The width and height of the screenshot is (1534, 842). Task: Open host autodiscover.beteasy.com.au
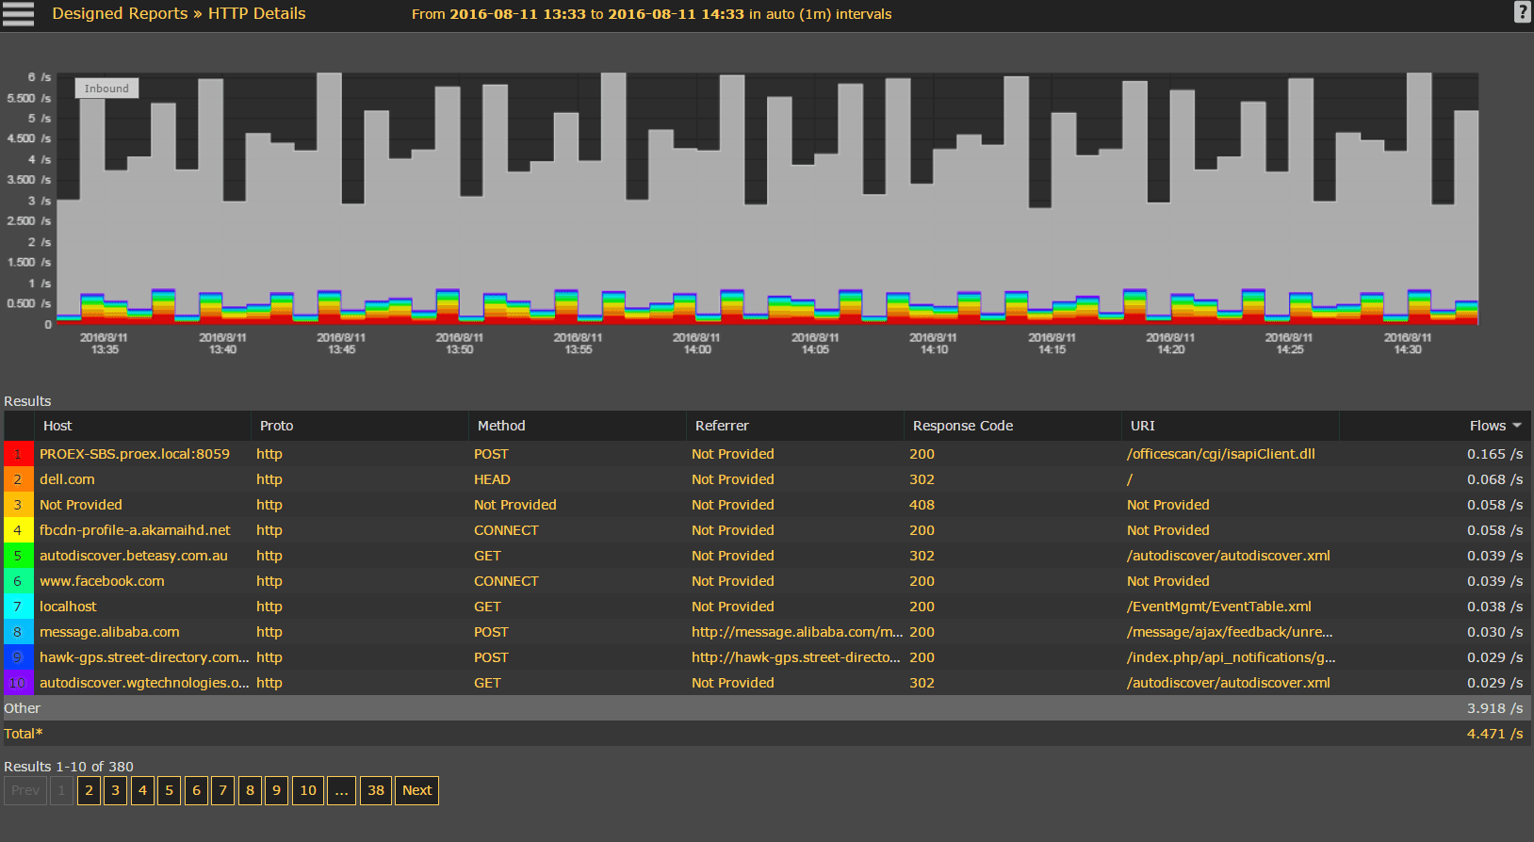tap(134, 556)
